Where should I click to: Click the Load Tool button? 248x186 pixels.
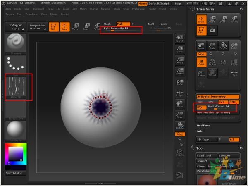tap(207, 156)
